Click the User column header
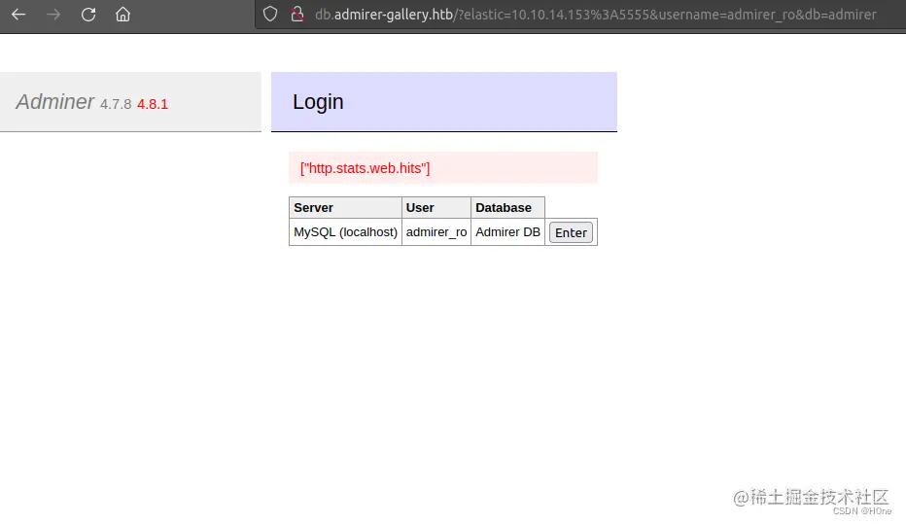The width and height of the screenshot is (906, 524). pos(436,207)
